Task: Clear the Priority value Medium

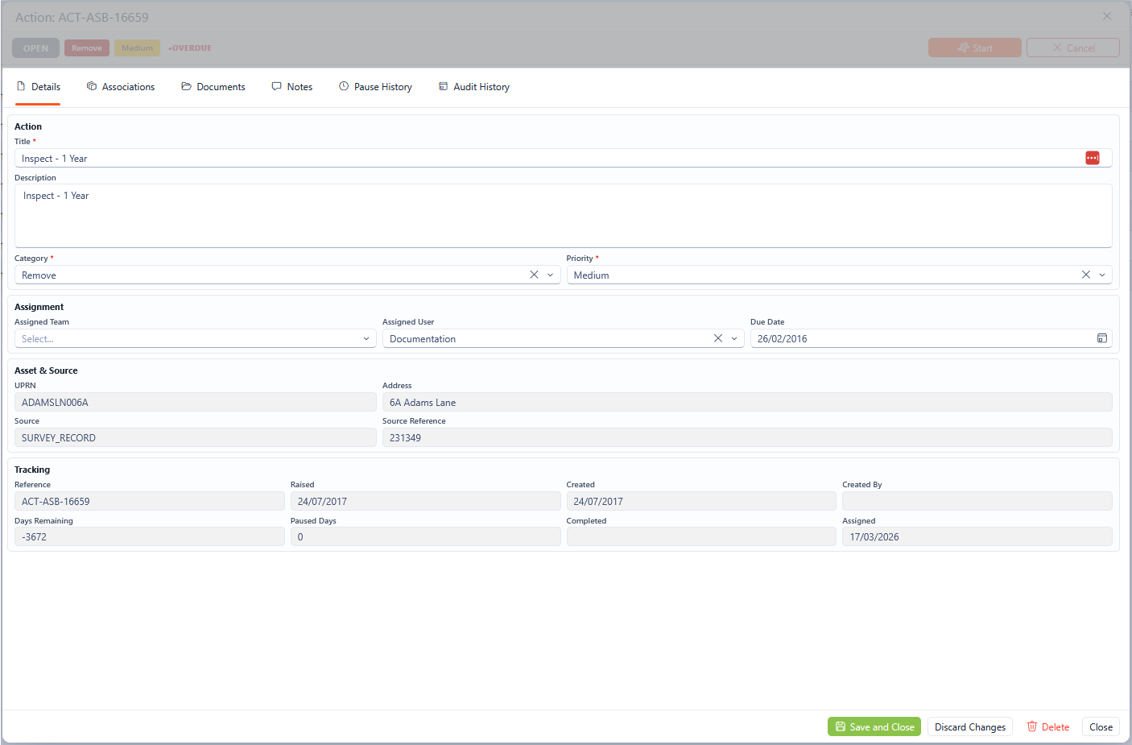Action: tap(1085, 275)
